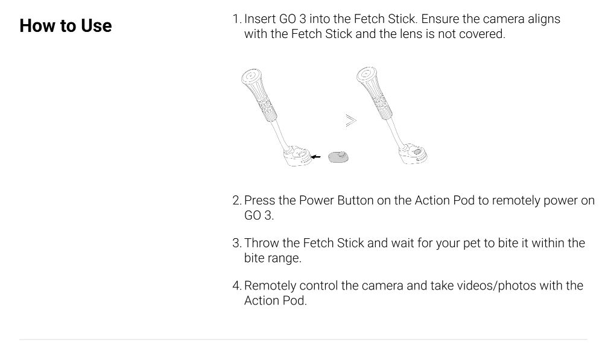Click 'bite range.' in step 3

coord(273,258)
